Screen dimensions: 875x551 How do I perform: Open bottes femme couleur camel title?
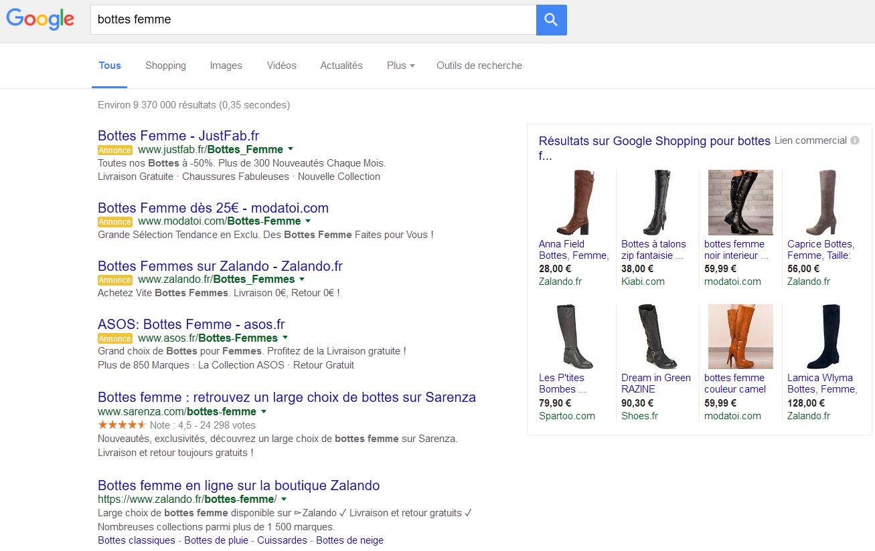(735, 383)
